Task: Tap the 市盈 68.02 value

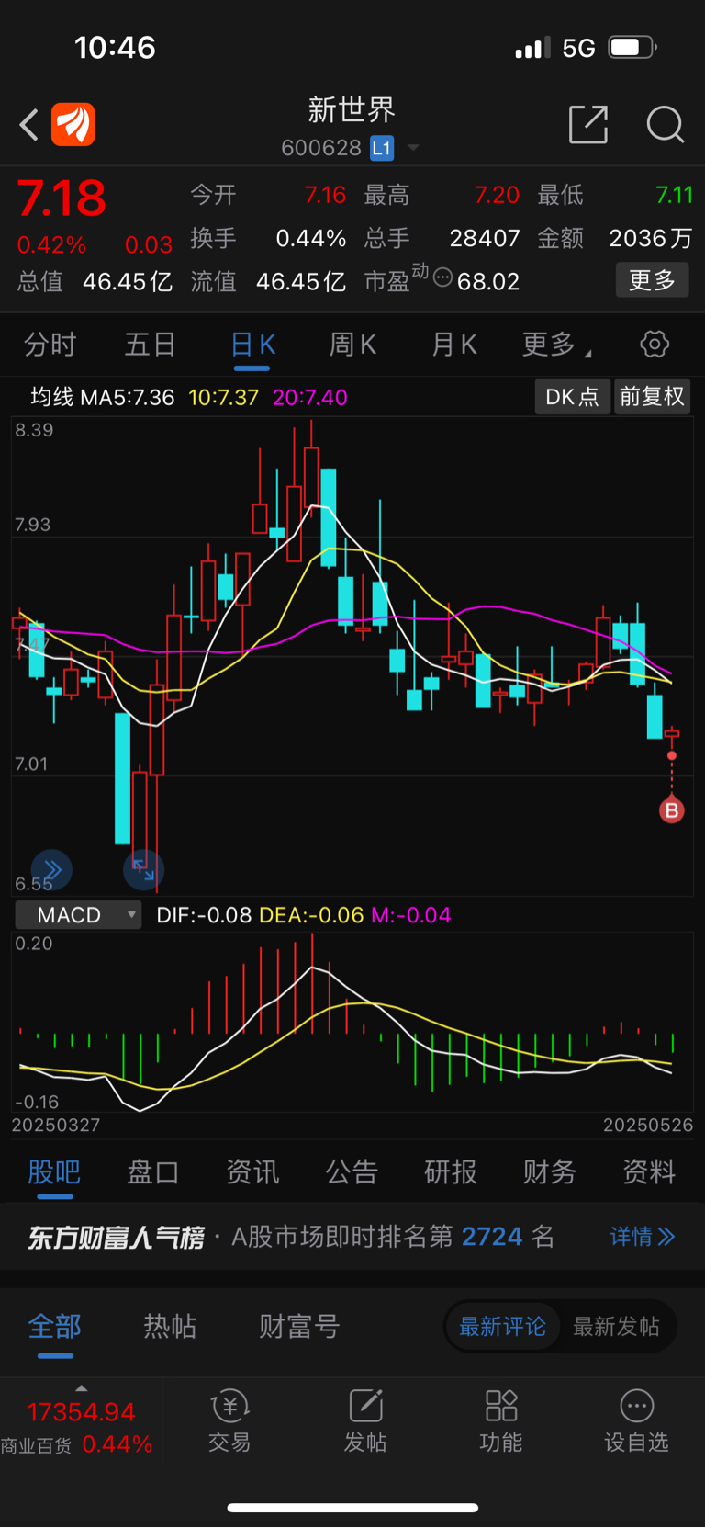Action: pyautogui.click(x=488, y=281)
